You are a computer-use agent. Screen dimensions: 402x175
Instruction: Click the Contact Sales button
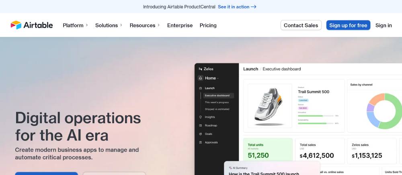301,25
